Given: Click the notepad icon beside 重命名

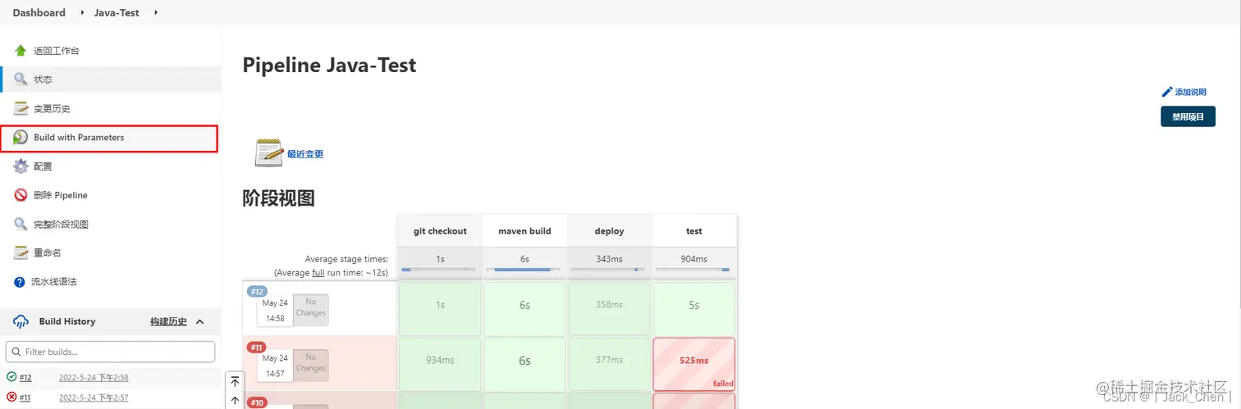Looking at the screenshot, I should click(21, 252).
